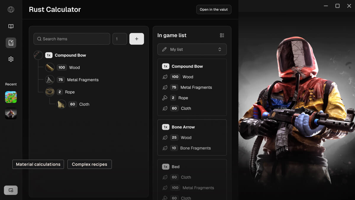This screenshot has height=200, width=355.
Task: Click the Wood item icon in recipe tree
Action: point(50,68)
